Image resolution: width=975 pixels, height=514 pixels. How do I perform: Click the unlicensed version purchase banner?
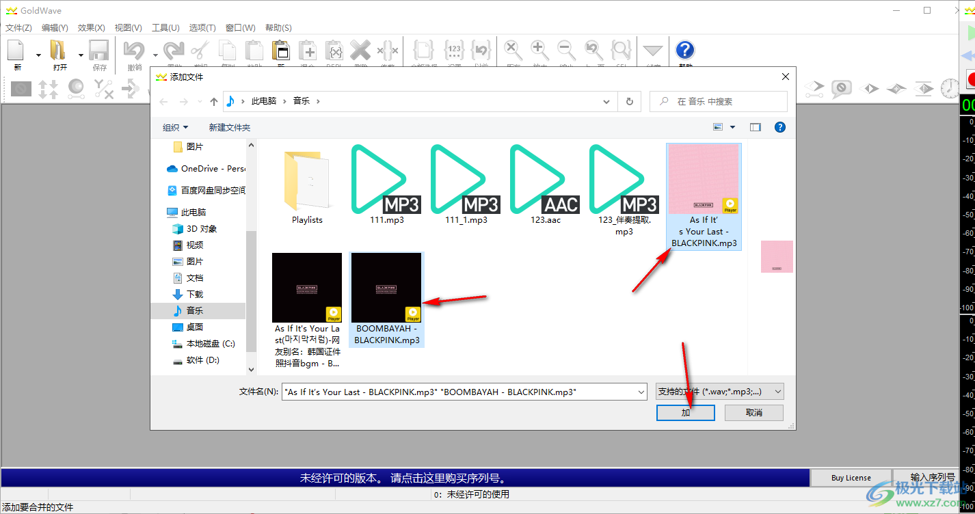(x=405, y=478)
